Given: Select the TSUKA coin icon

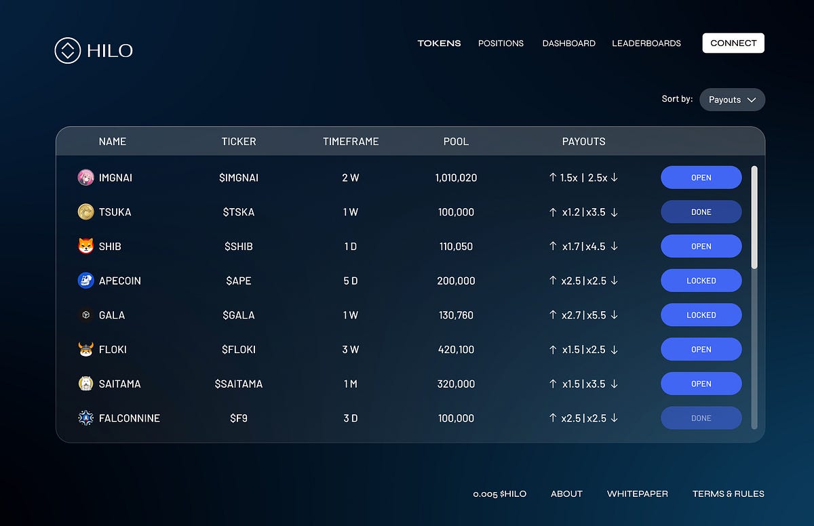Looking at the screenshot, I should point(85,211).
